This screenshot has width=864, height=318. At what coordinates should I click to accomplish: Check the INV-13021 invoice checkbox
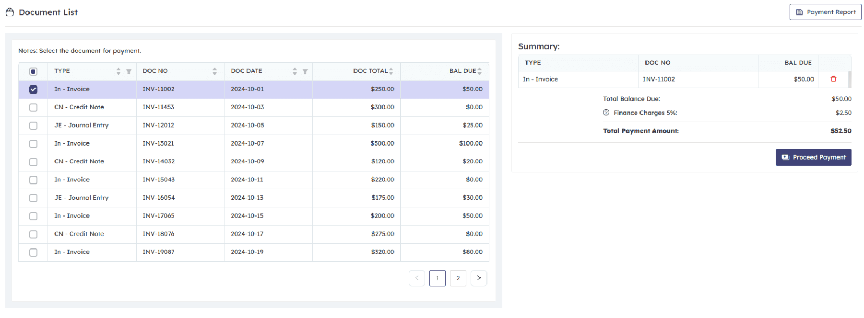point(33,144)
